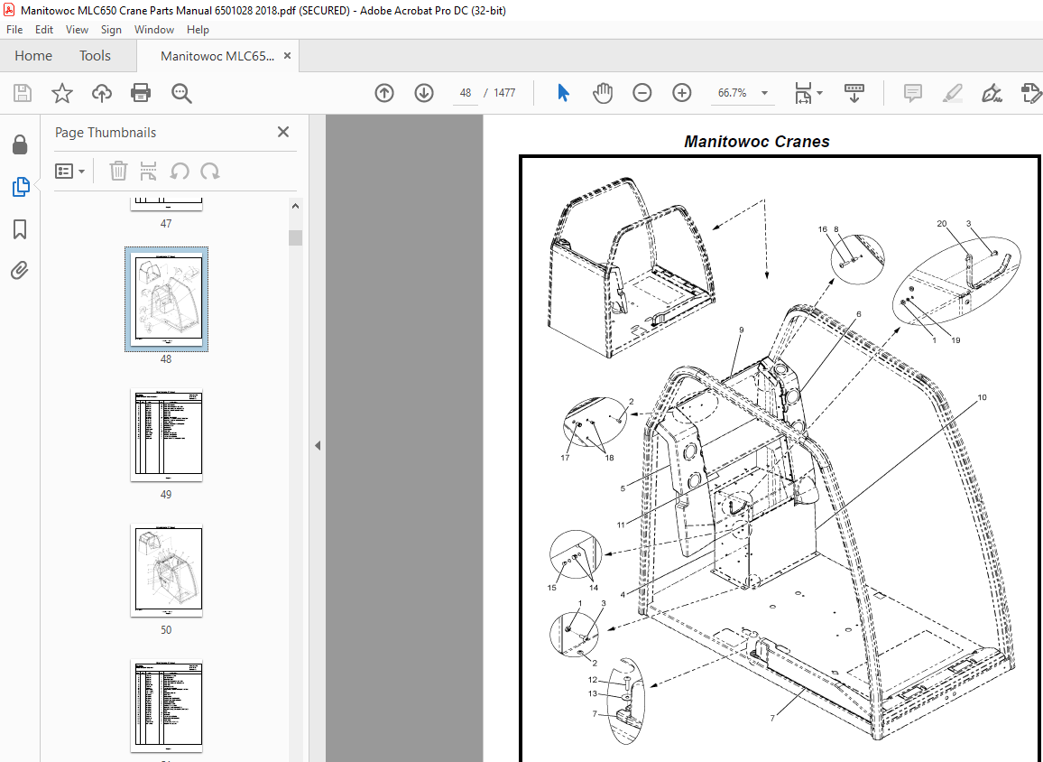Select the Highlight text tool

click(953, 93)
